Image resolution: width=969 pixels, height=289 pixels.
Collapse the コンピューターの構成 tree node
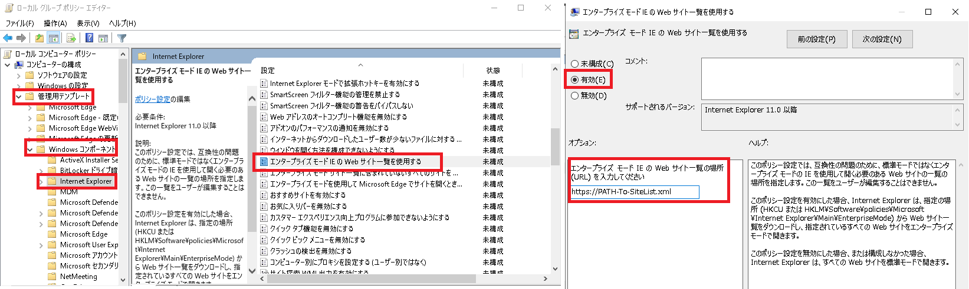click(8, 65)
